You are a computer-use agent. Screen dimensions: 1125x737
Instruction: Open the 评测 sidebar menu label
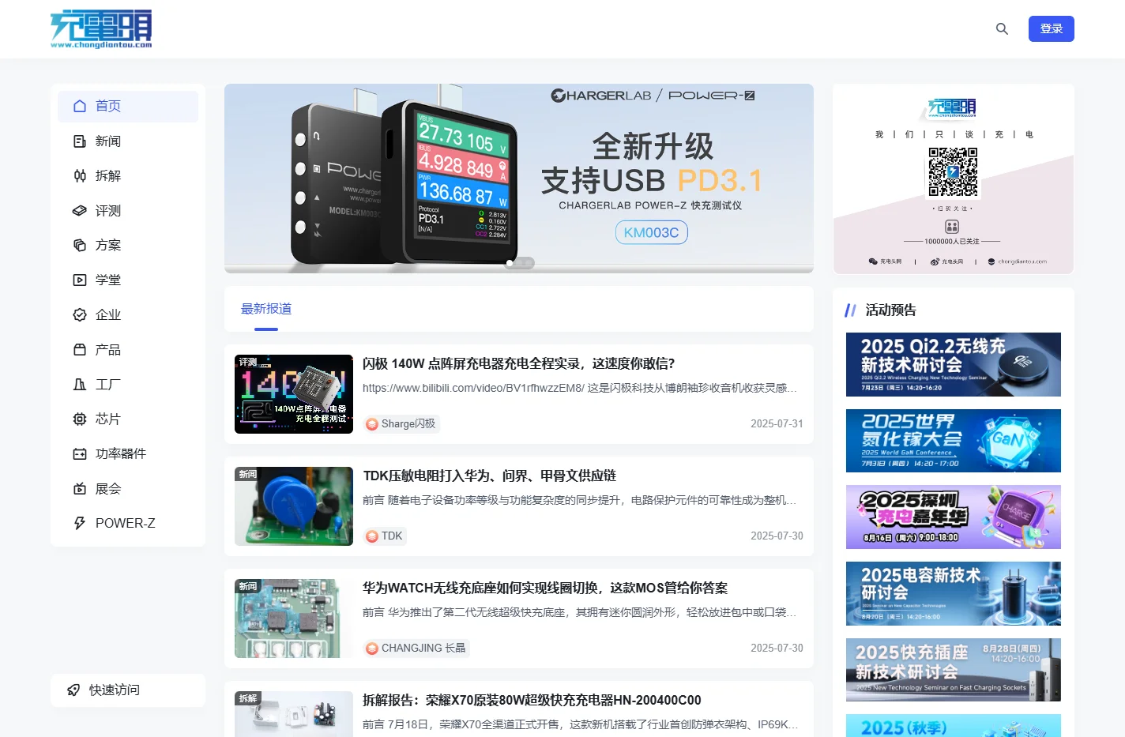[108, 211]
